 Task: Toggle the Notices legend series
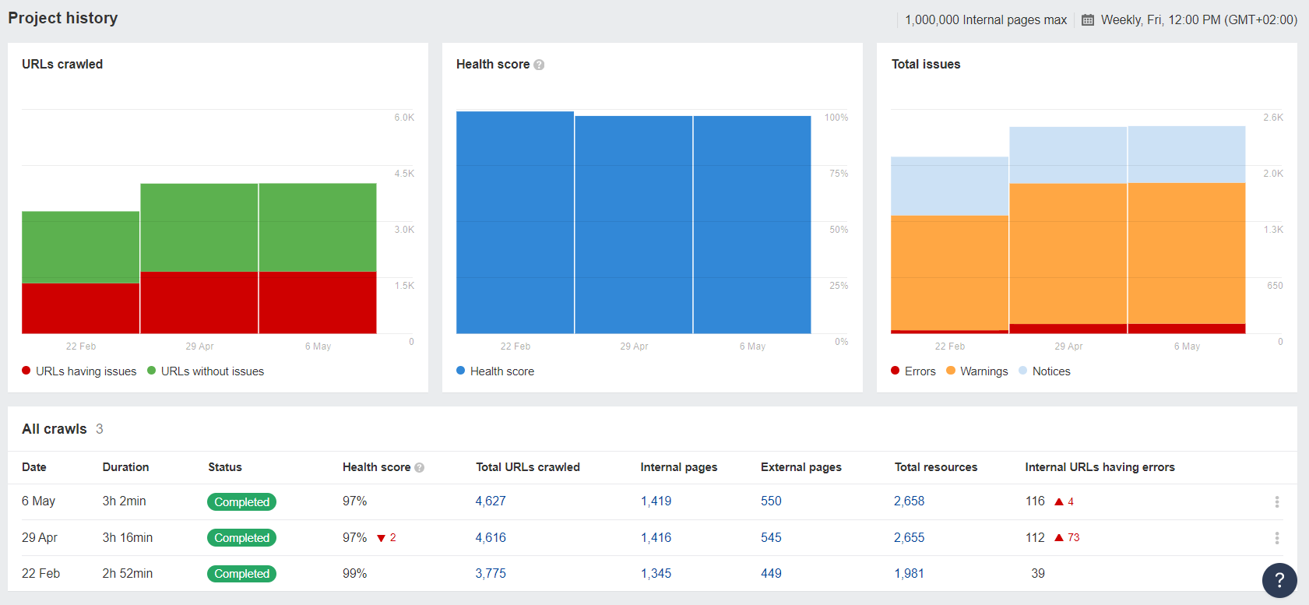point(1044,371)
